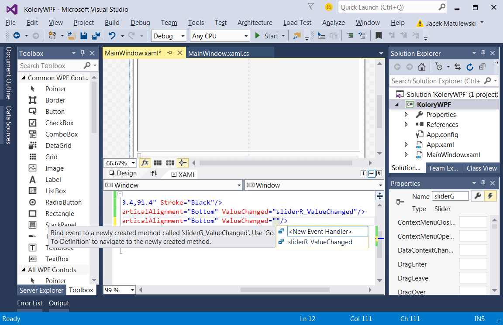Open the Build menu
Image resolution: width=503 pixels, height=325 pixels.
pyautogui.click(x=112, y=22)
